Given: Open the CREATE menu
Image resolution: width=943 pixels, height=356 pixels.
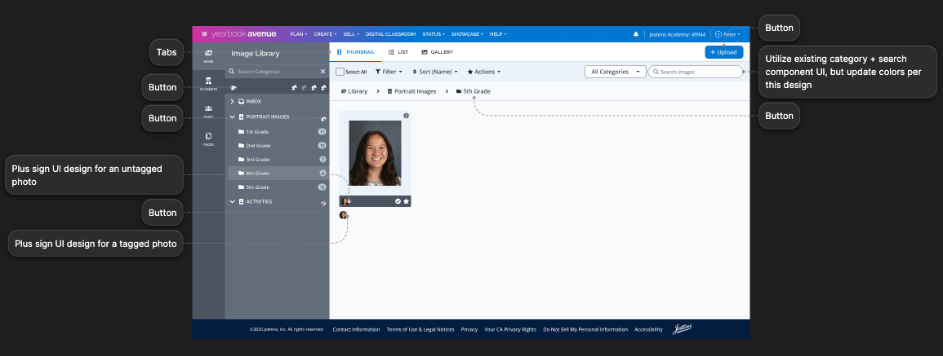Looking at the screenshot, I should tap(325, 34).
